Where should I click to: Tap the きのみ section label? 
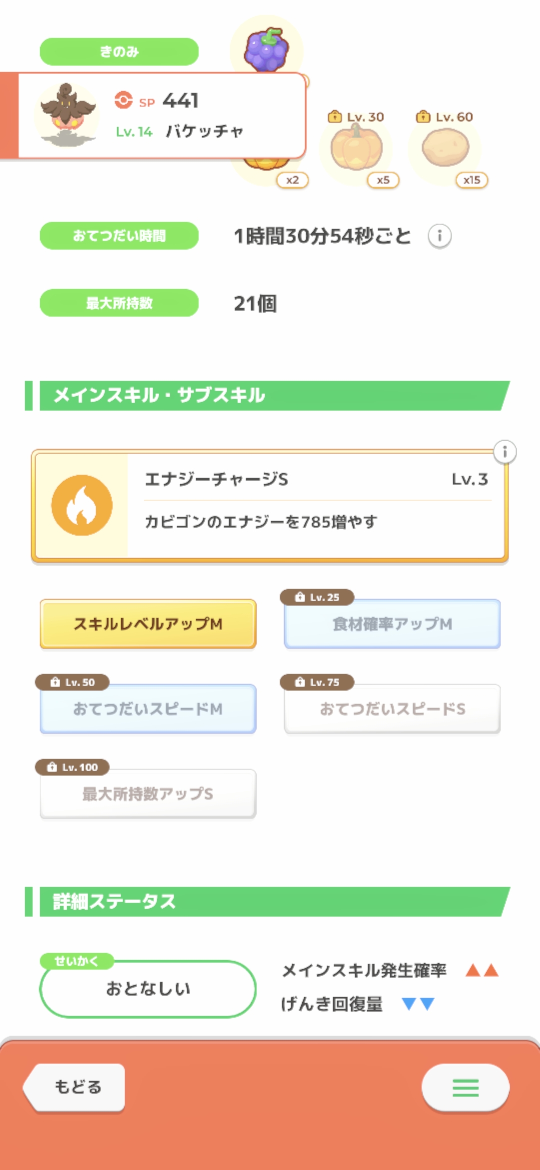coord(119,52)
